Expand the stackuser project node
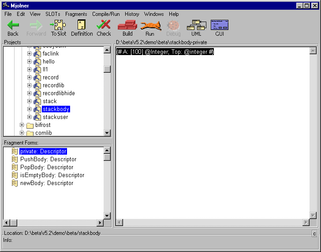The image size is (321, 252). (x=30, y=117)
